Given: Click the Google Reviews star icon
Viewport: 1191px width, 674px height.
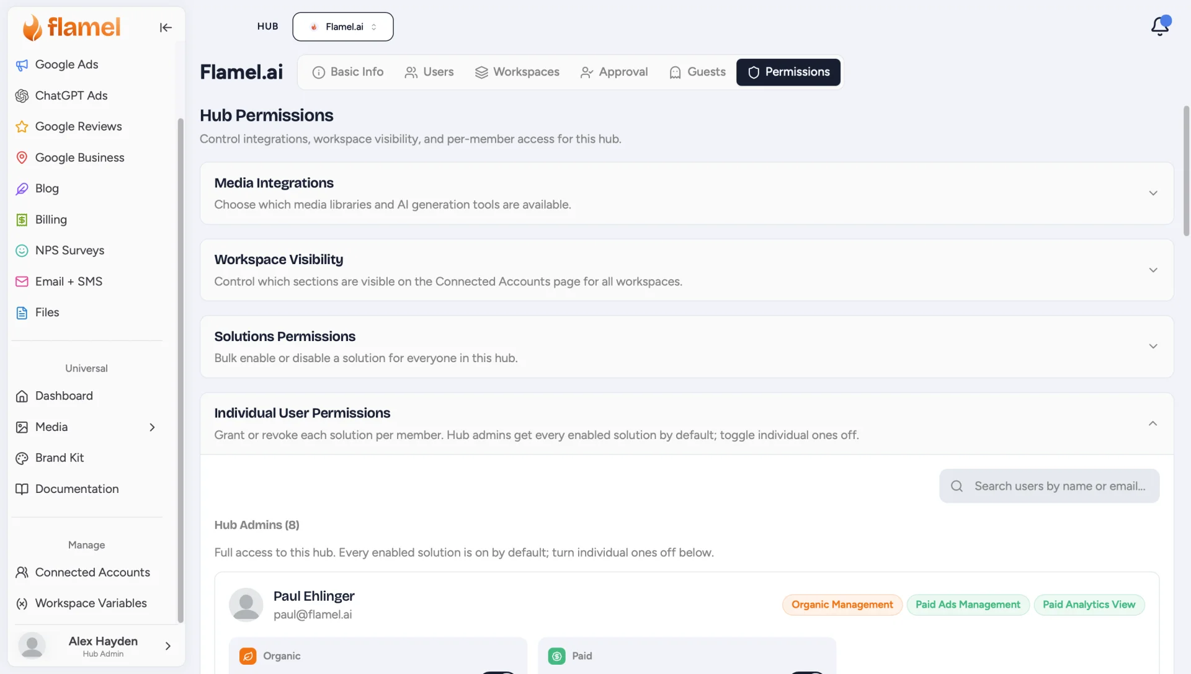Looking at the screenshot, I should 22,126.
